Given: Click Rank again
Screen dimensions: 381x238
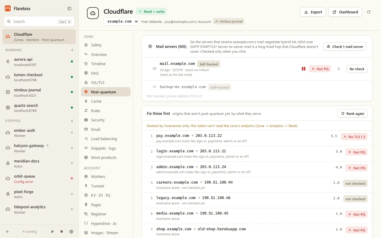Looking at the screenshot, I should click(x=352, y=114).
